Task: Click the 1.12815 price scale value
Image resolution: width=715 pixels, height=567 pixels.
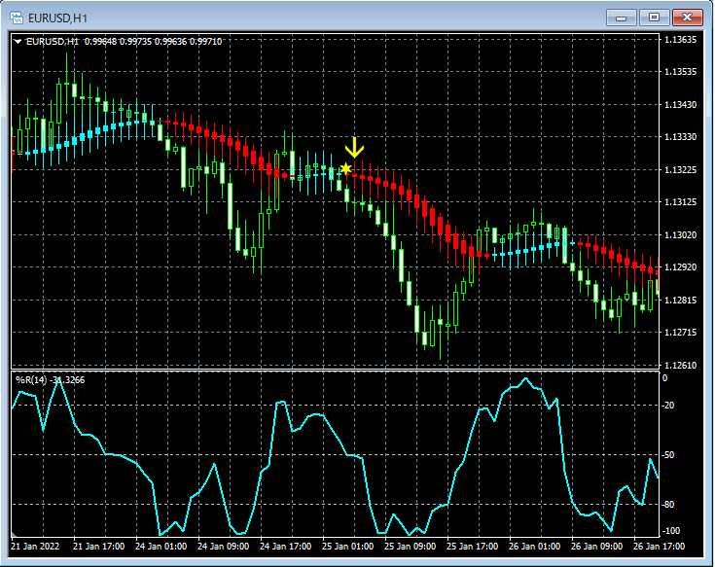Action: coord(680,300)
